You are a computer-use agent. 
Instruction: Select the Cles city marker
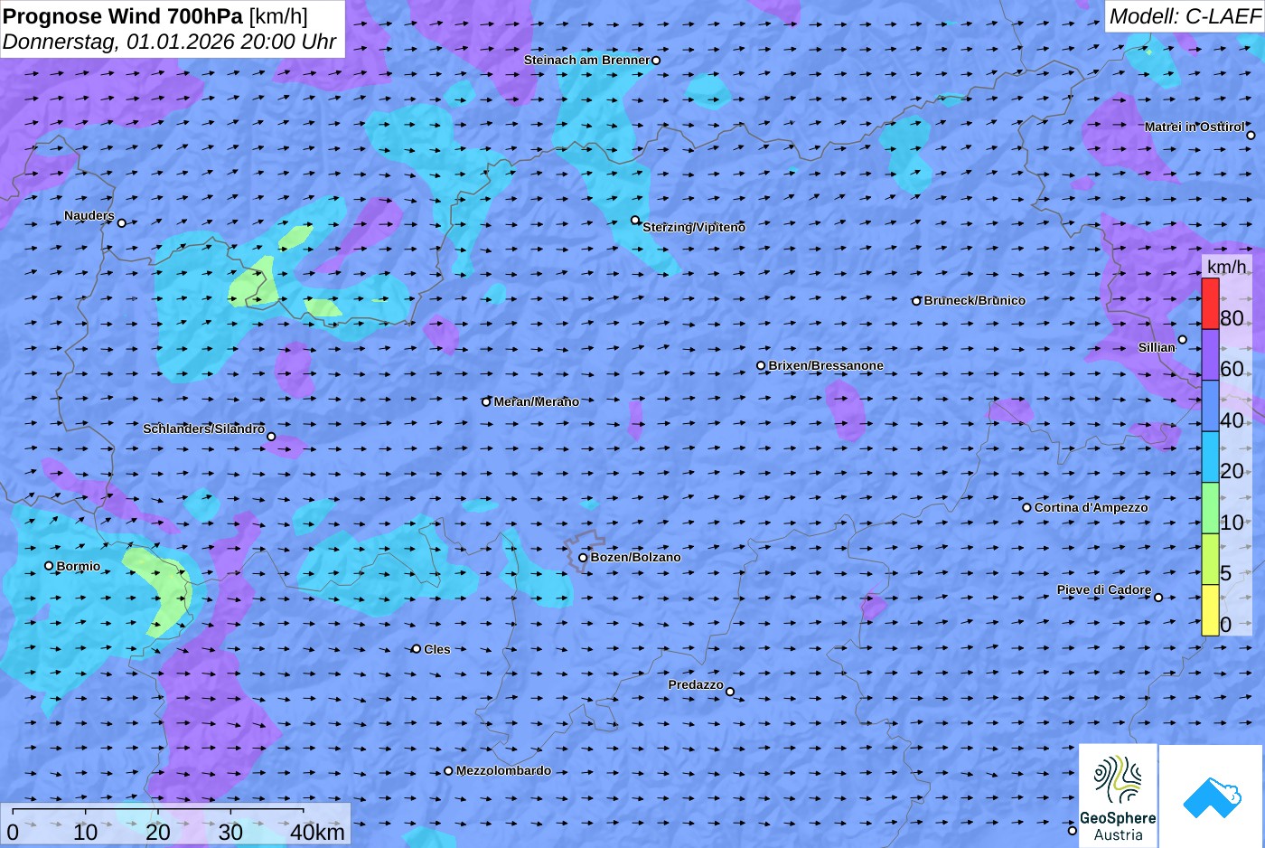(x=417, y=649)
